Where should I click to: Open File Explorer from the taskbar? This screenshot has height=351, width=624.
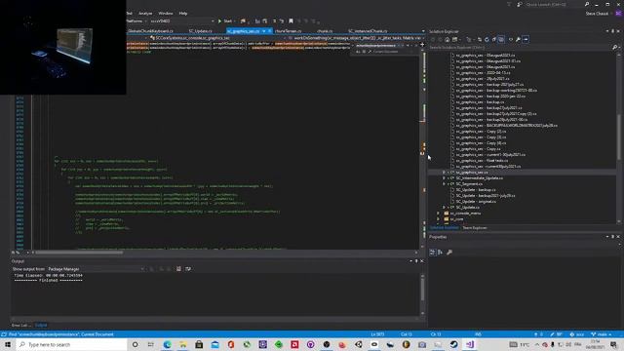click(183, 344)
